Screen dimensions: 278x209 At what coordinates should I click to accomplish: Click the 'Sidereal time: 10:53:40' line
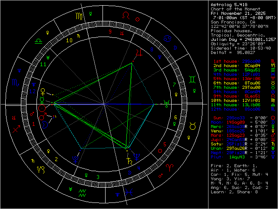[x=241, y=48]
